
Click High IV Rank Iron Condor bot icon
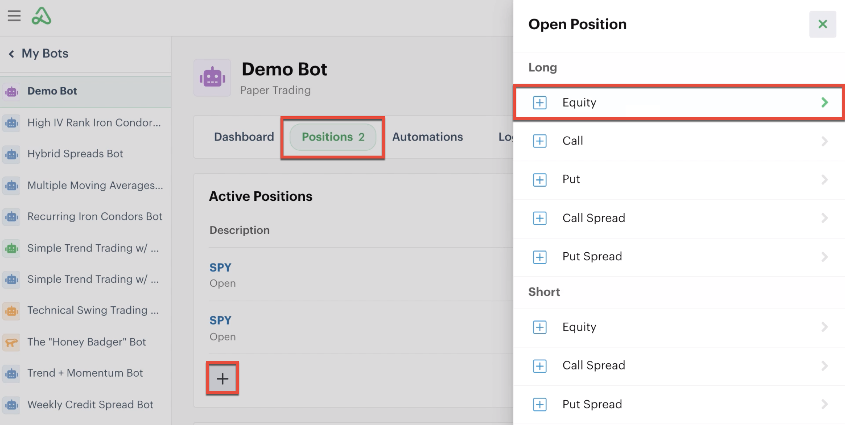(x=12, y=123)
